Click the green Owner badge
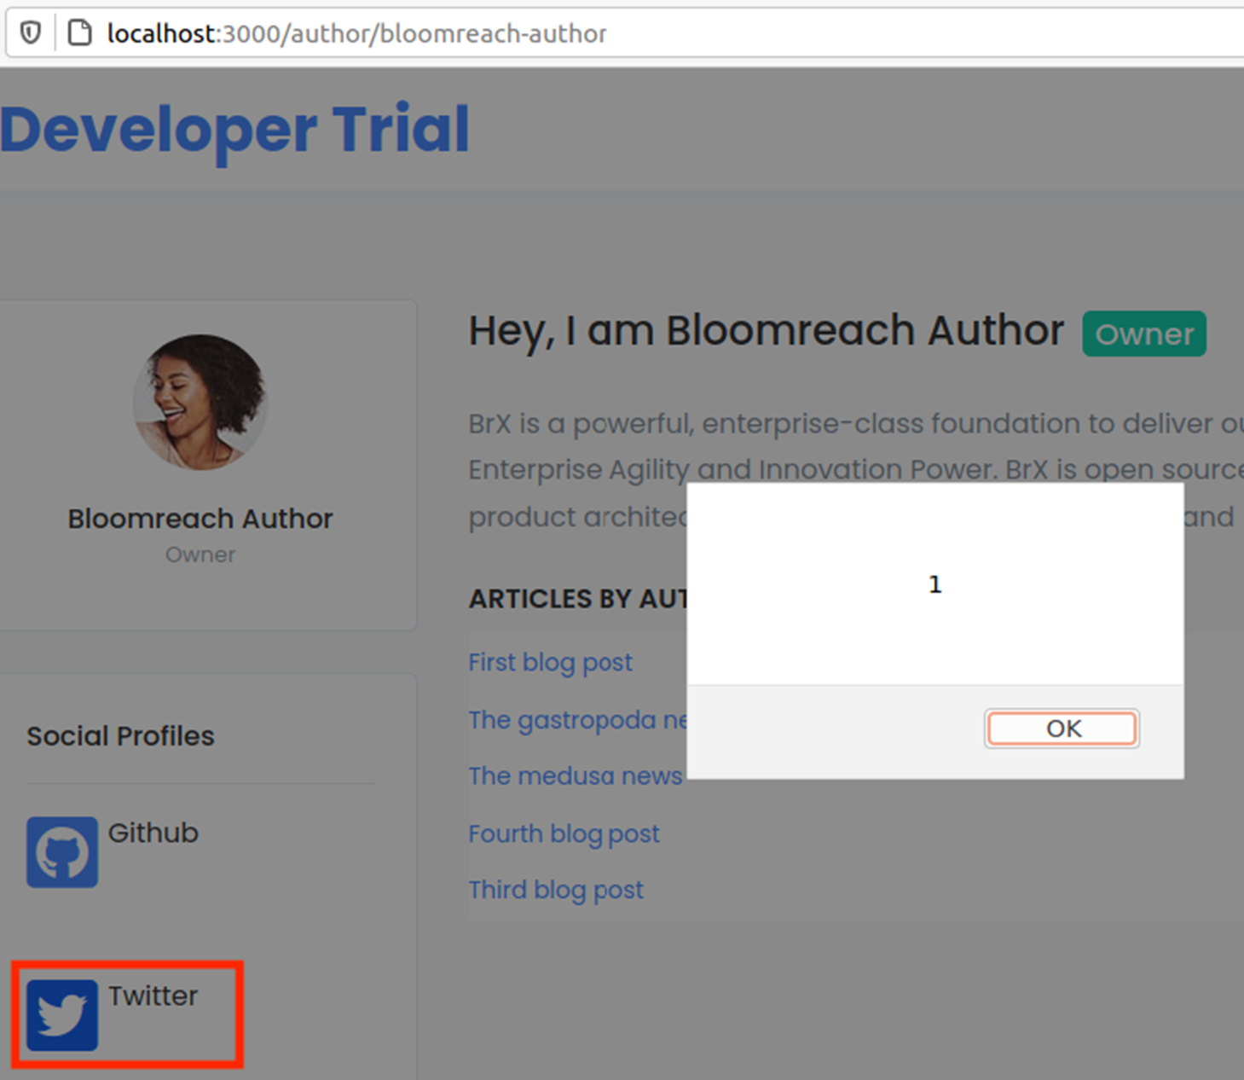This screenshot has width=1244, height=1080. [1144, 334]
